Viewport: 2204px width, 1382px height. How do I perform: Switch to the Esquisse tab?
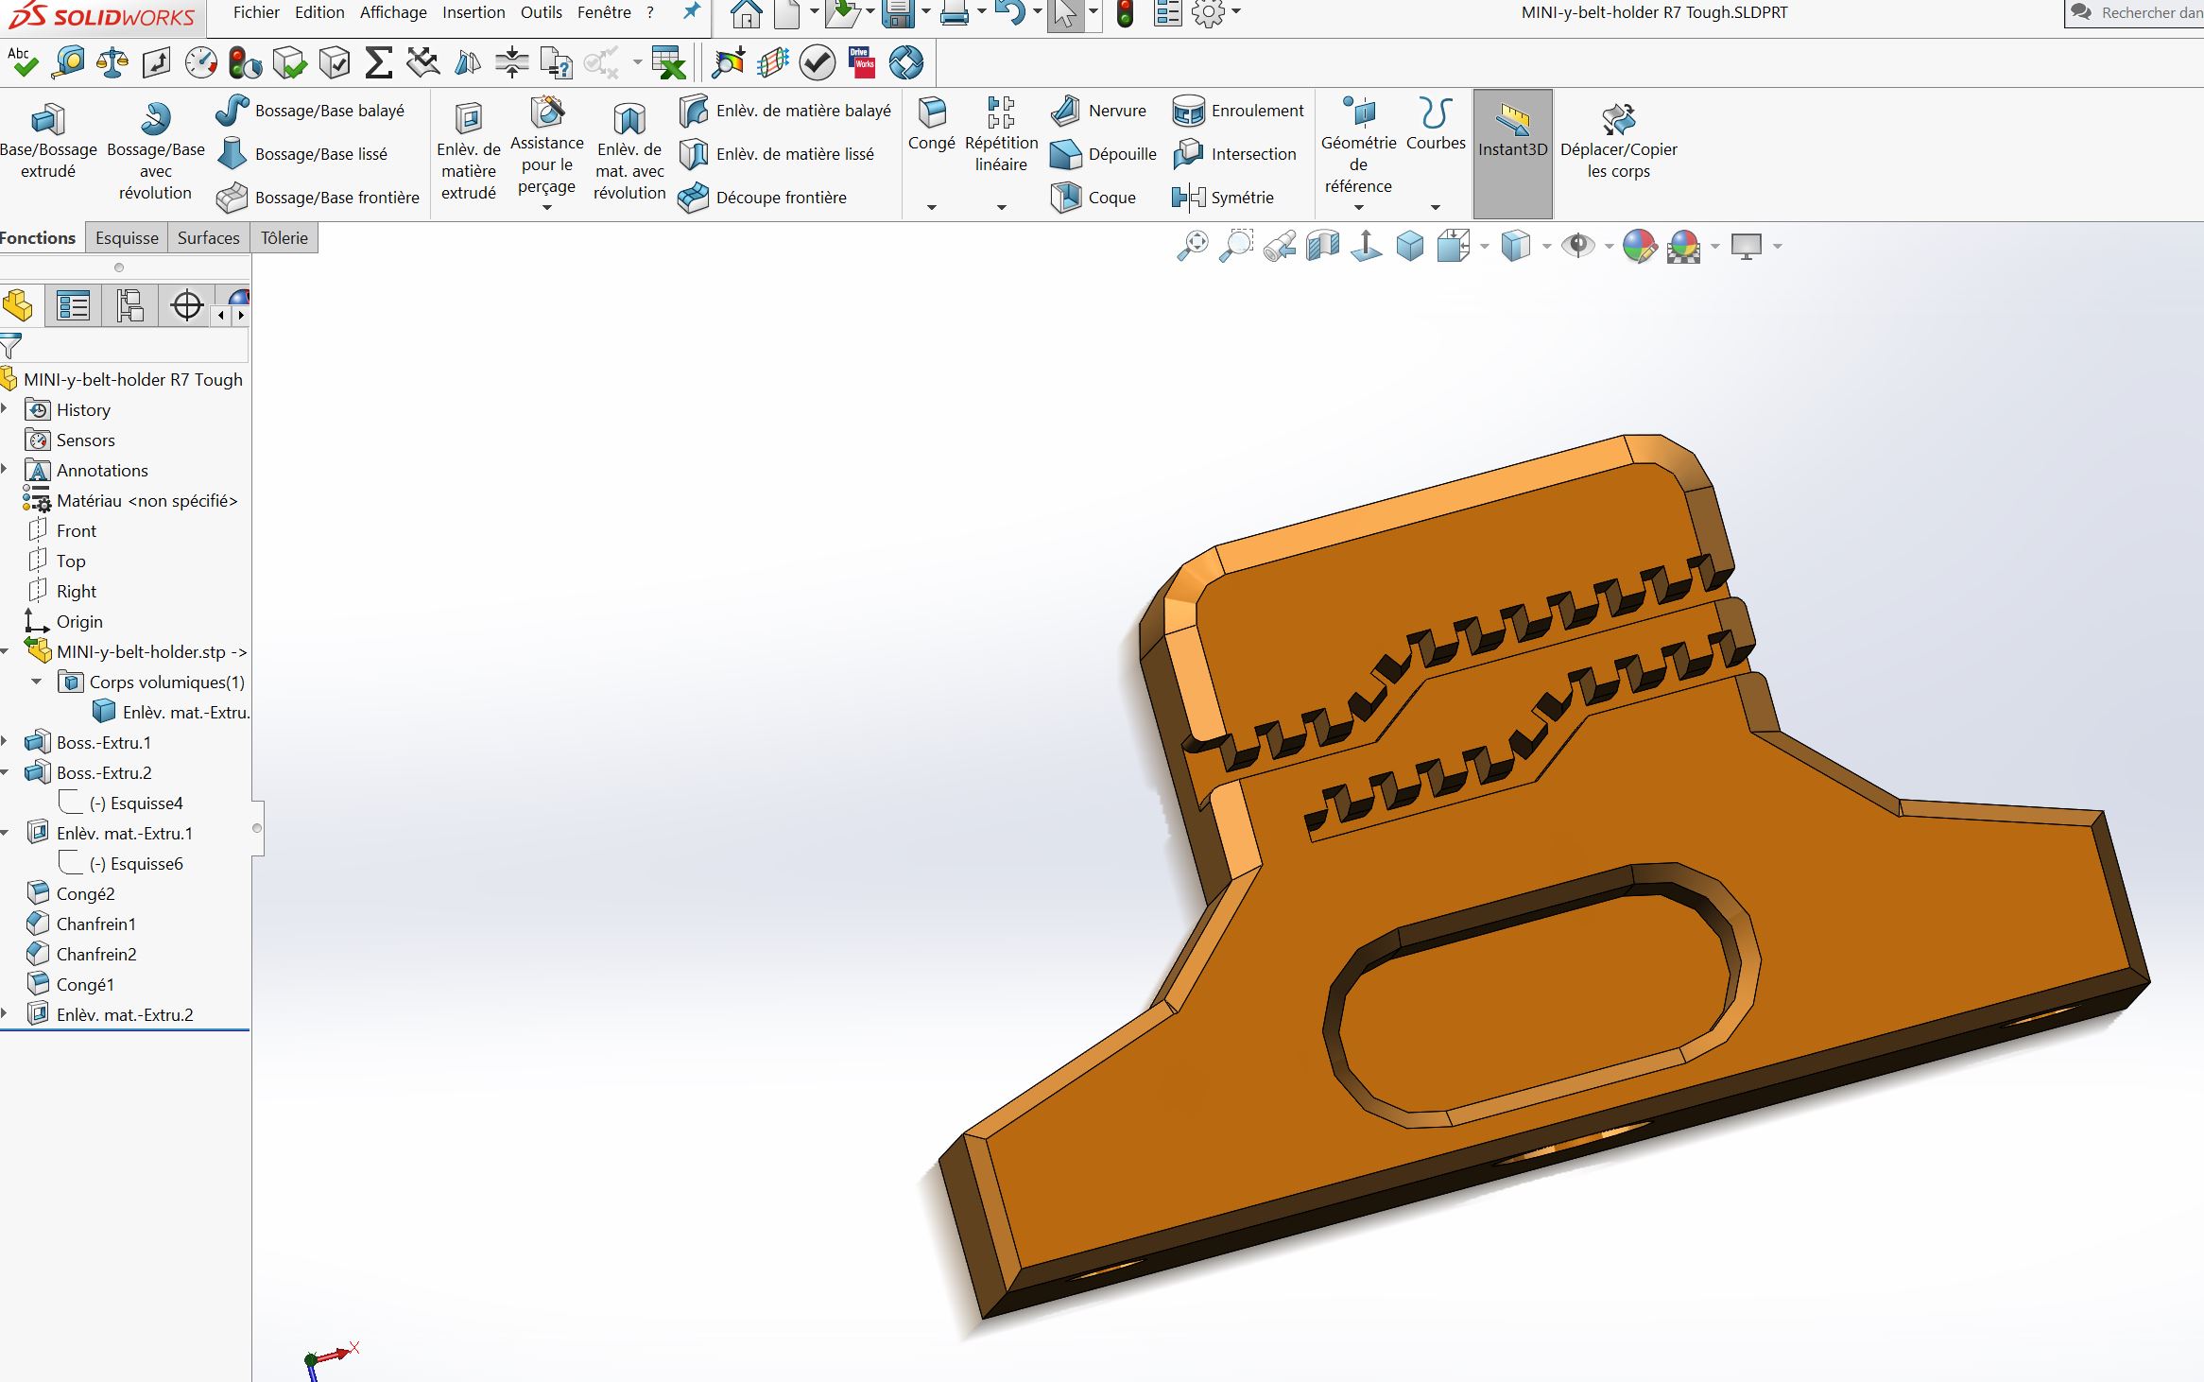[127, 238]
